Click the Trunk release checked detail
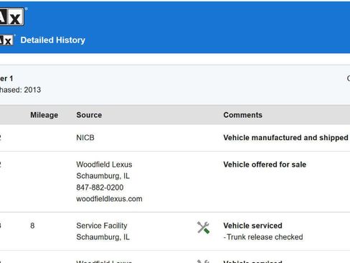350x263 pixels. (x=263, y=237)
